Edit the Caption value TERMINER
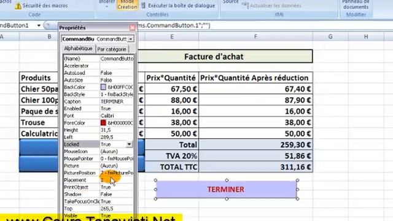This screenshot has height=221, width=393. pyautogui.click(x=112, y=101)
